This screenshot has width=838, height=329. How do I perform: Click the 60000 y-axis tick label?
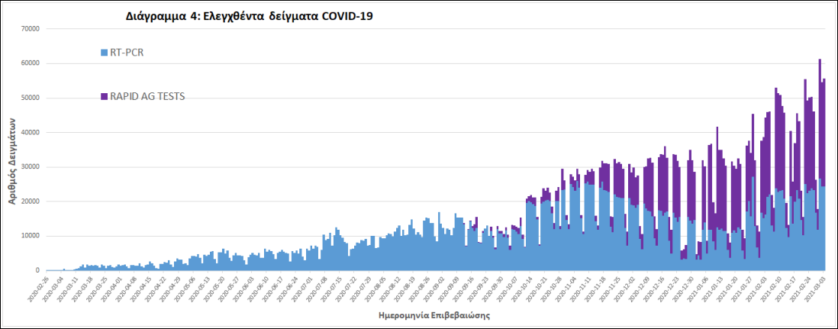pos(29,63)
